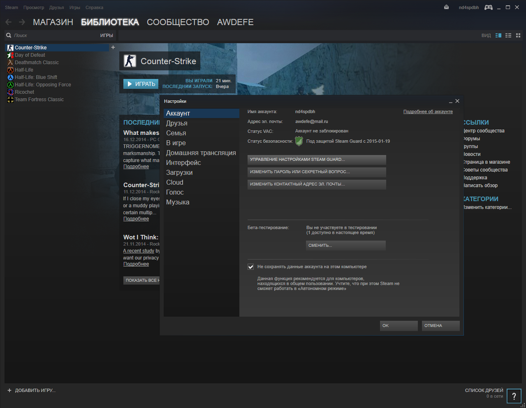526x408 pixels.
Task: Click the Ricochet game icon
Action: (10, 92)
